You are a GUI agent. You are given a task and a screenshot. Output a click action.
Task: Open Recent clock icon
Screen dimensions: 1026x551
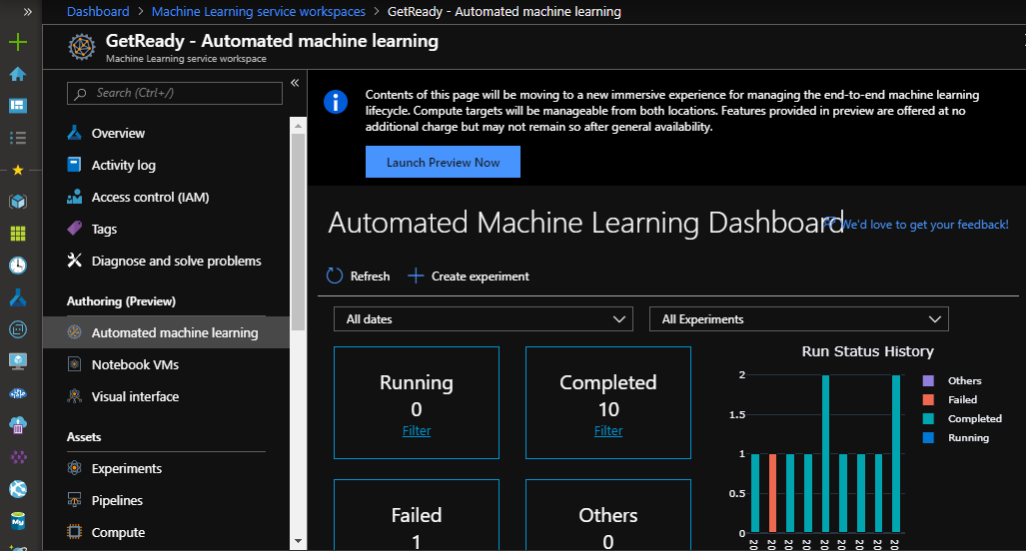18,266
